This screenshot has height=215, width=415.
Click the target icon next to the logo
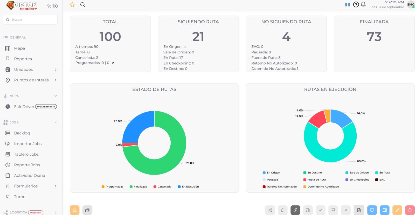[55, 6]
